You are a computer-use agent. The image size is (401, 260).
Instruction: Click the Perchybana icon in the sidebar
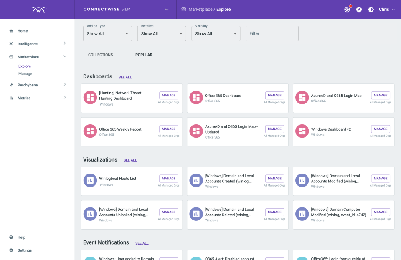pyautogui.click(x=10, y=85)
